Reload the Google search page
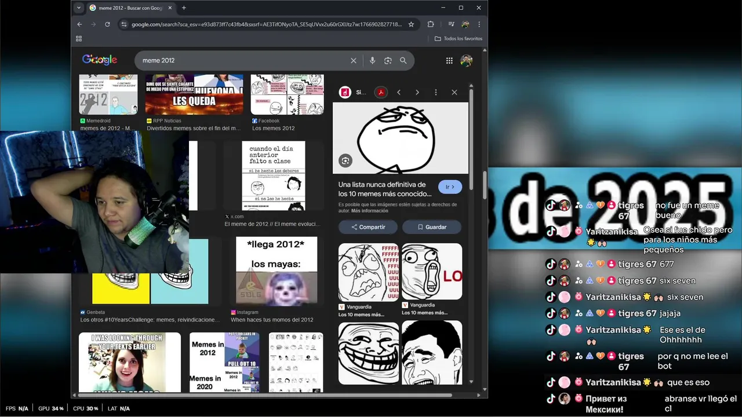 click(107, 24)
